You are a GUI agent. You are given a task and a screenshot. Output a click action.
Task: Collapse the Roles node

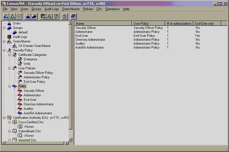(10, 86)
